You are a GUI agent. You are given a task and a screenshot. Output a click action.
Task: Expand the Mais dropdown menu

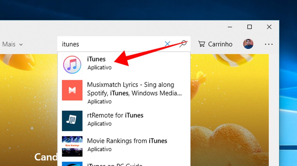(x=12, y=44)
